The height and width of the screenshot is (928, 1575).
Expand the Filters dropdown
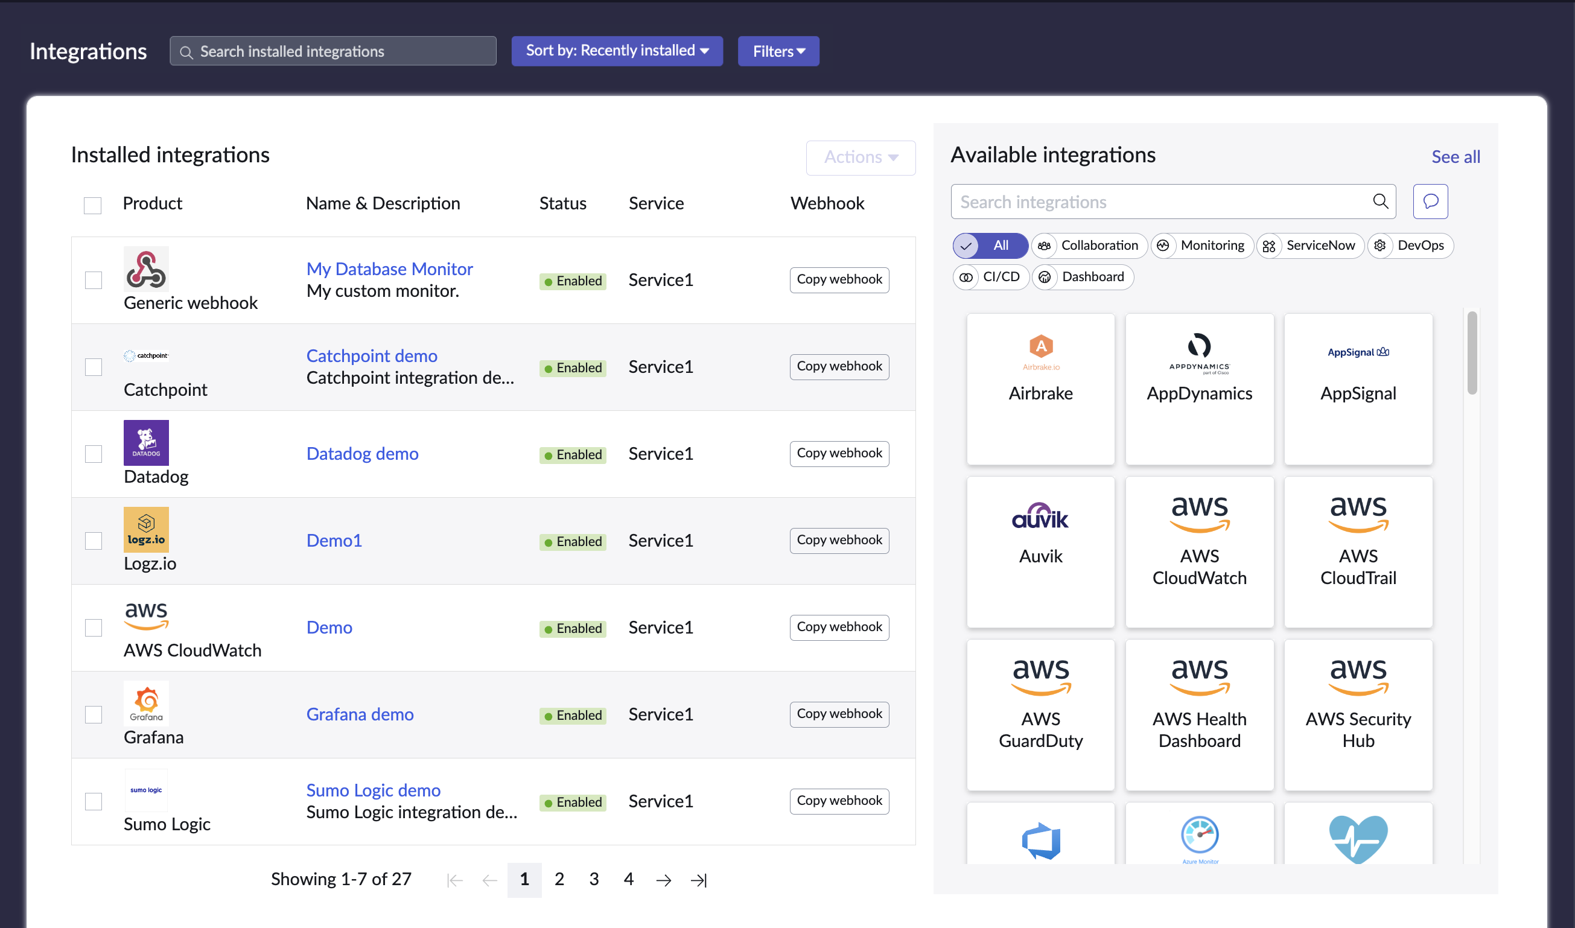[778, 51]
